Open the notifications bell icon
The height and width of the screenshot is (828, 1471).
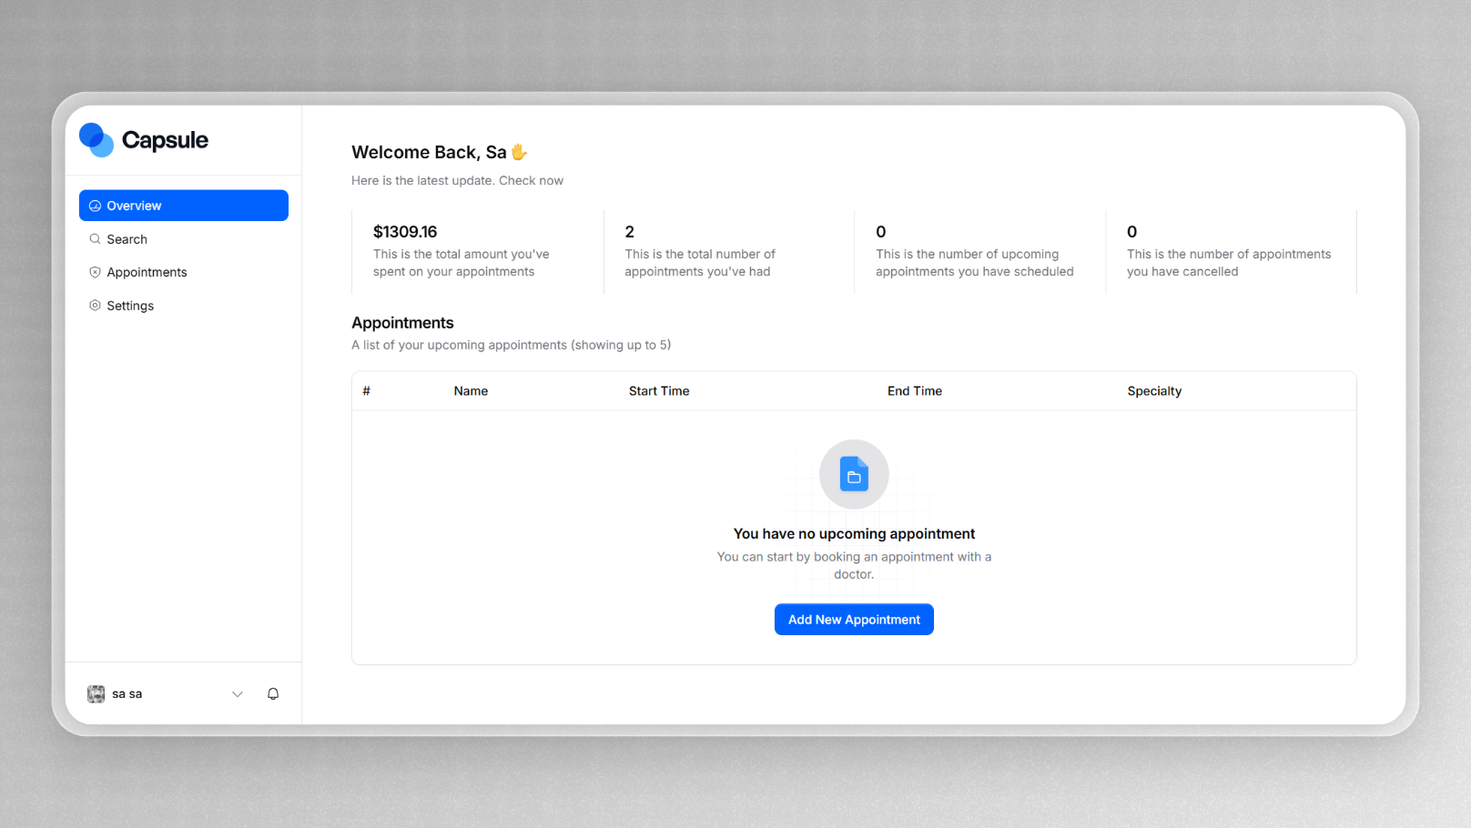point(273,694)
